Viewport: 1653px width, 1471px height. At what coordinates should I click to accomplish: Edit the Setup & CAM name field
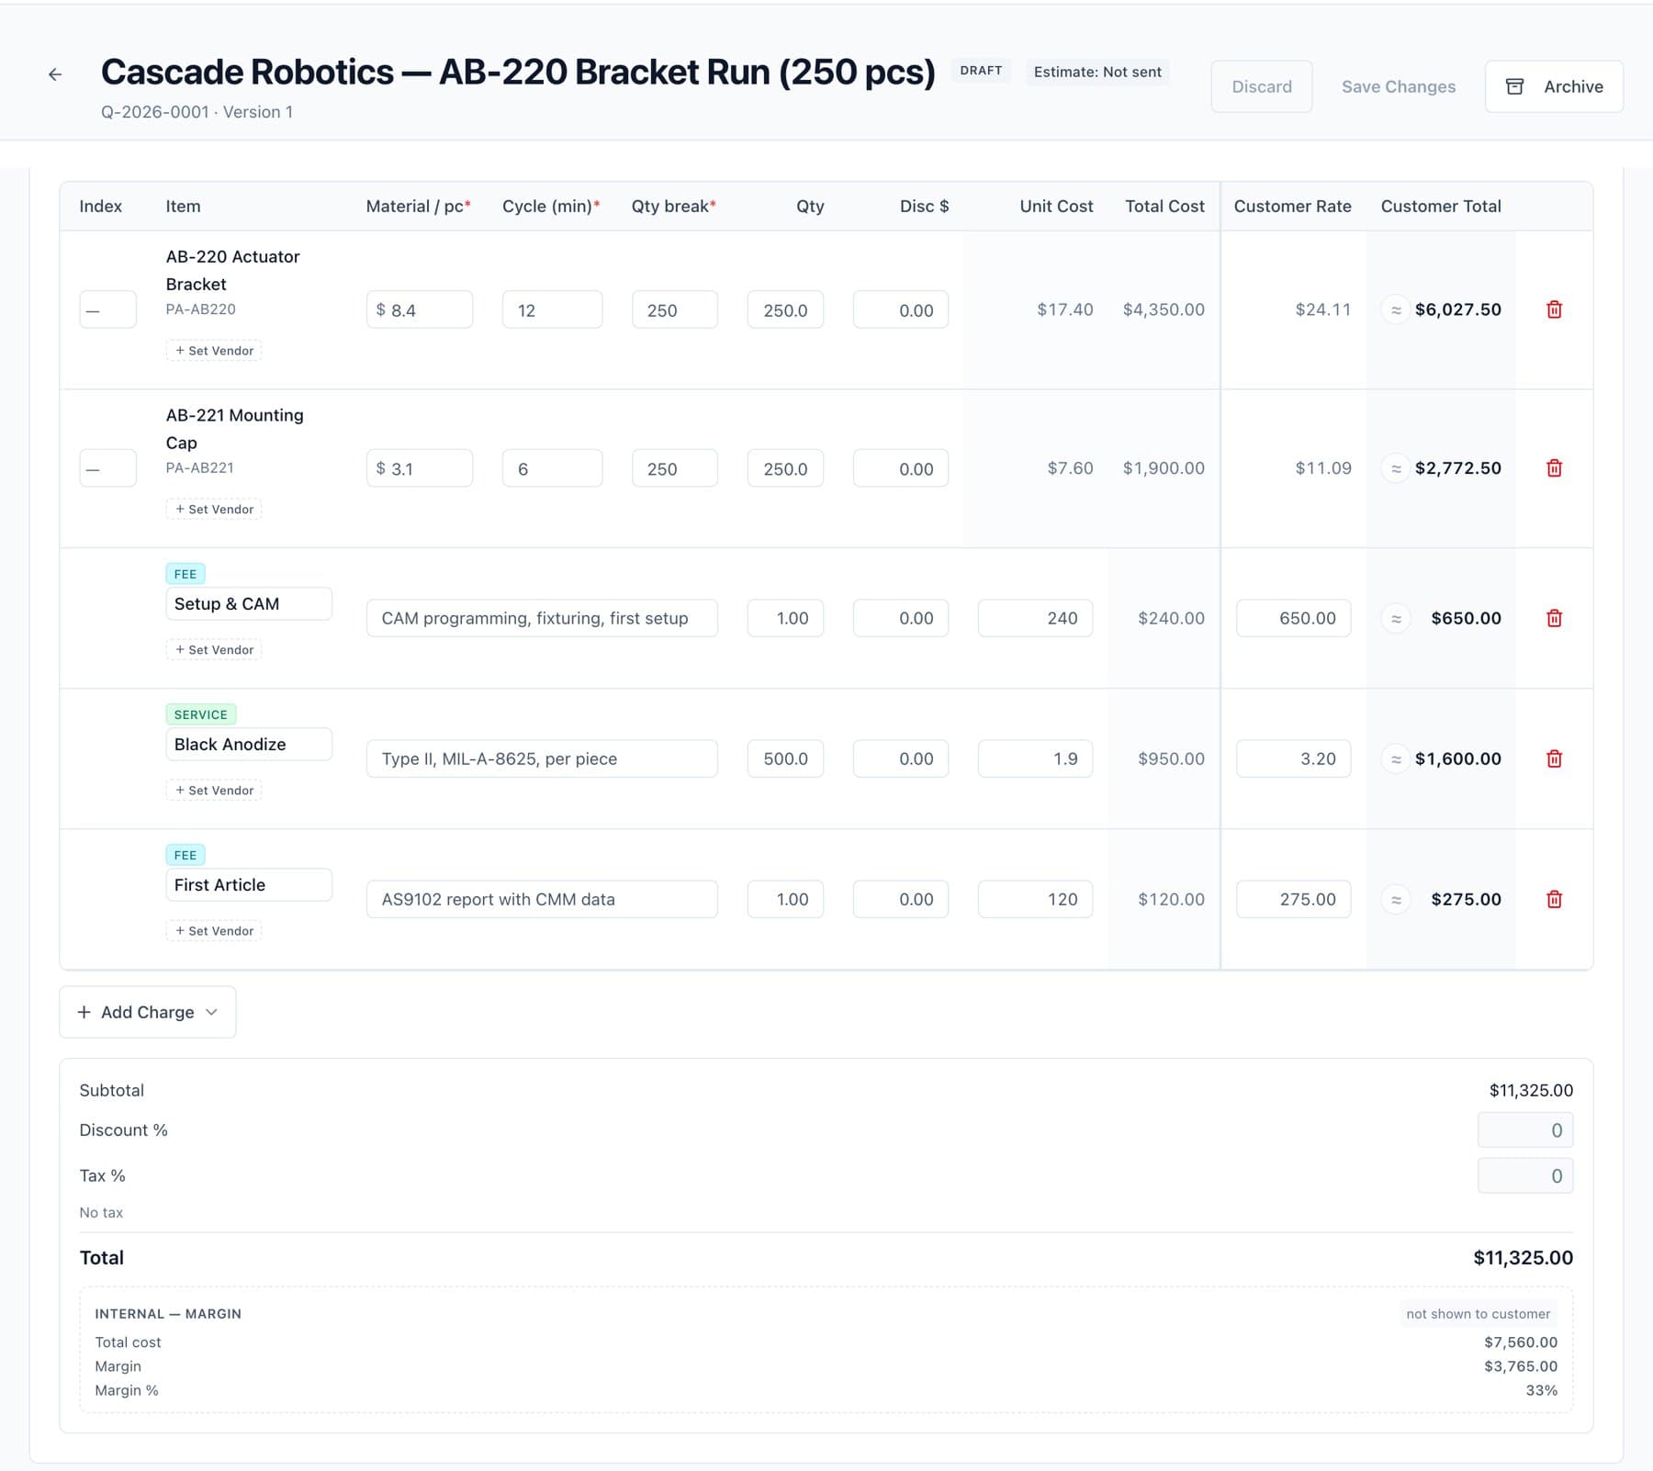point(249,604)
